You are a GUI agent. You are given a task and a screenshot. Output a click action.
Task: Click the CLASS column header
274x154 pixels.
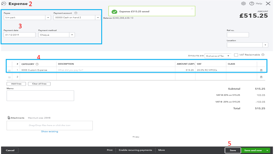tap(231, 64)
